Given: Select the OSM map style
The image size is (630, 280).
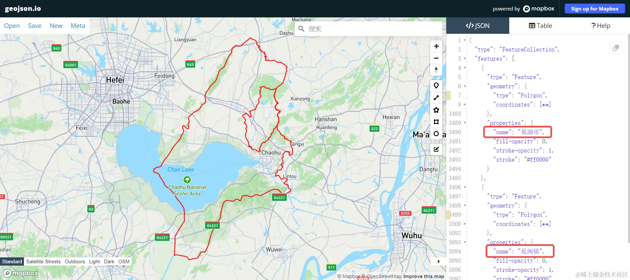Looking at the screenshot, I should click(124, 261).
